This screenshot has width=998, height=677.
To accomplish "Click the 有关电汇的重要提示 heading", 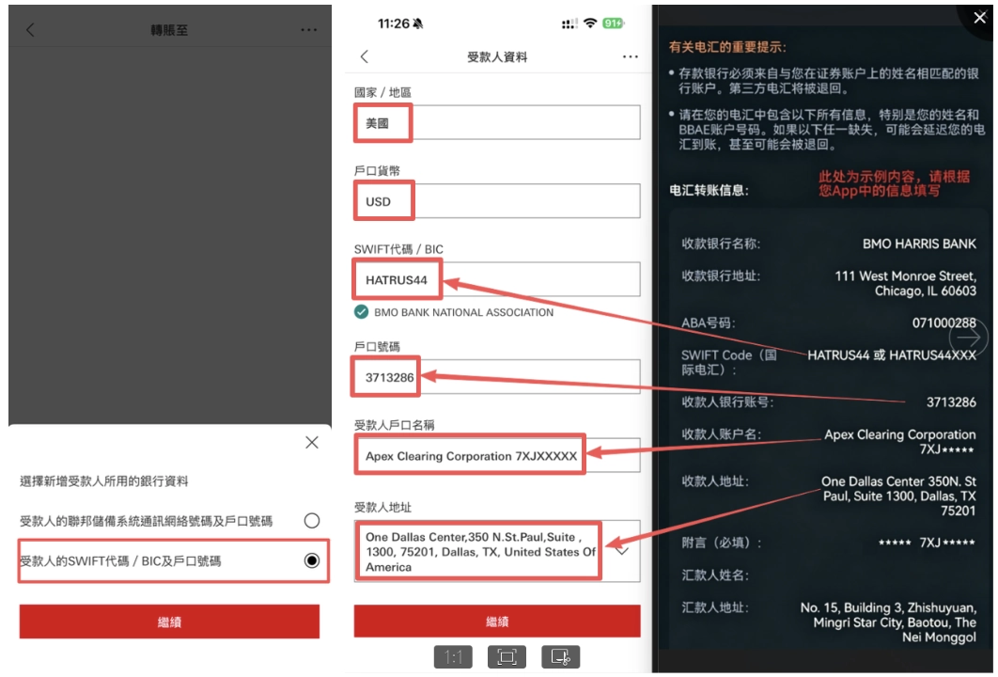I will [x=726, y=47].
